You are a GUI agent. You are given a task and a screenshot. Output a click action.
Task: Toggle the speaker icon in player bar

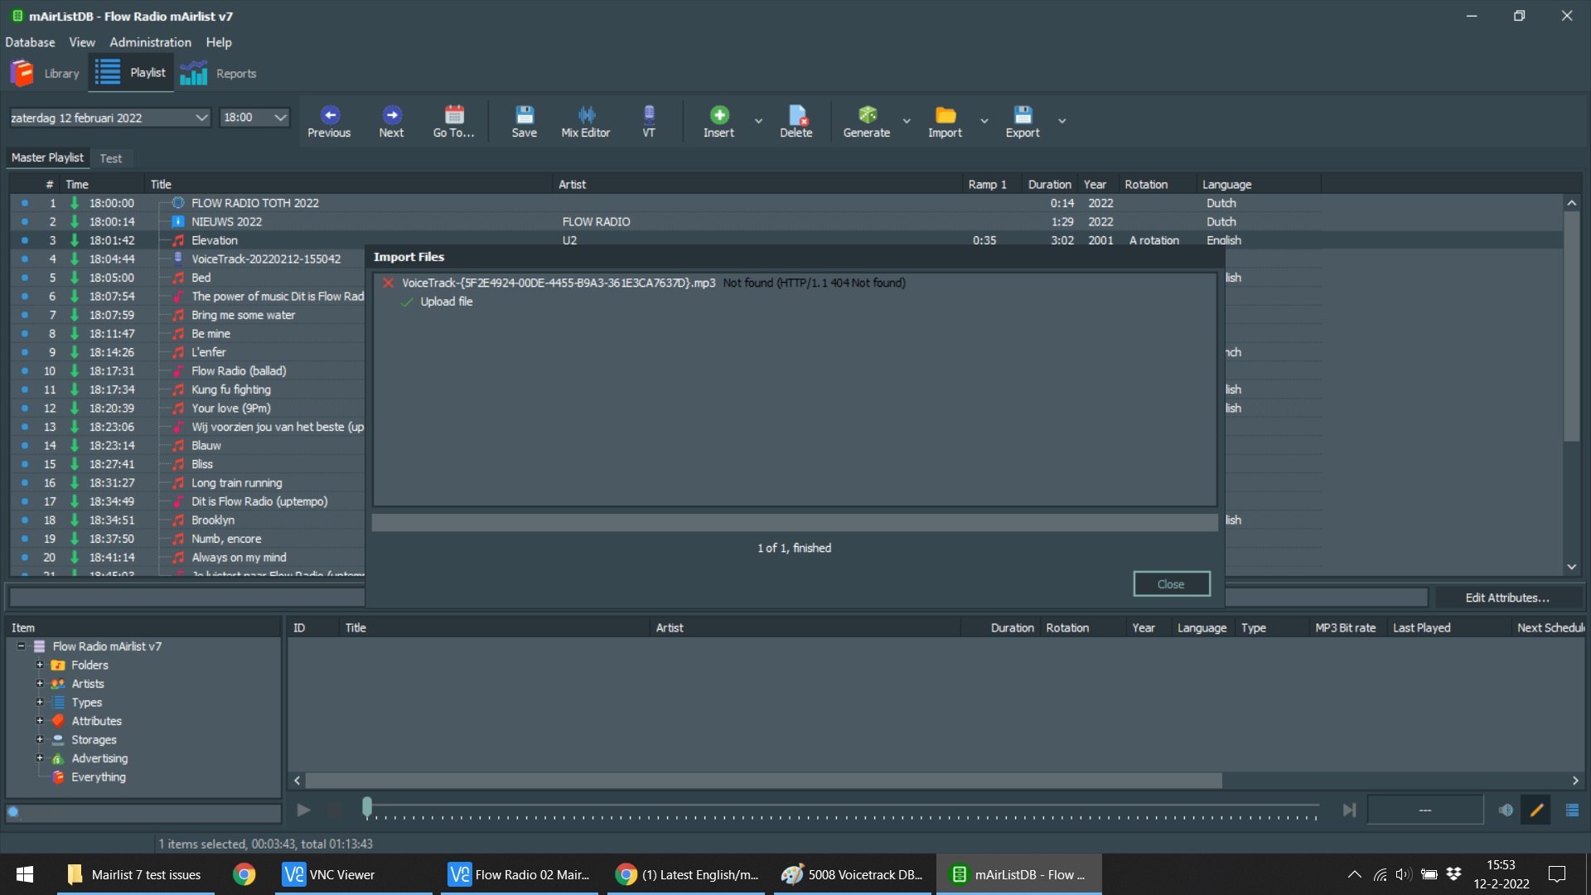coord(1506,810)
